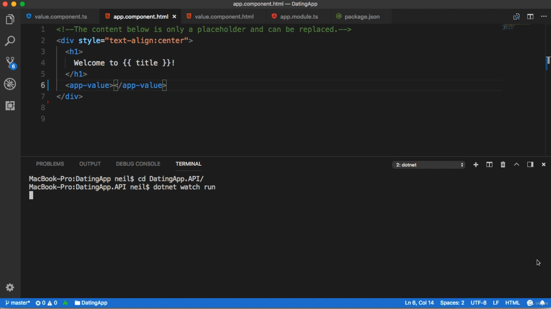
Task: Split the editor with the split icon
Action: click(x=530, y=17)
